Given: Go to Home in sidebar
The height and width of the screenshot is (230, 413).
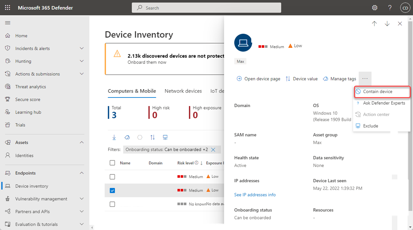Looking at the screenshot, I should point(21,36).
